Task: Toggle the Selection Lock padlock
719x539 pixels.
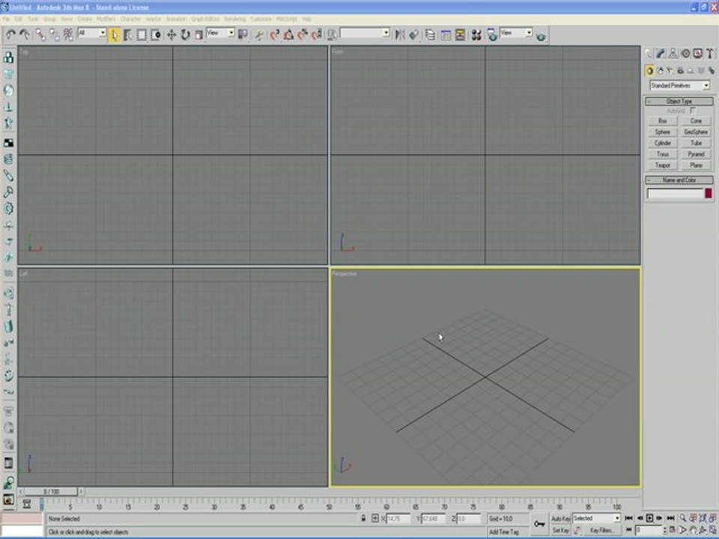Action: point(363,518)
